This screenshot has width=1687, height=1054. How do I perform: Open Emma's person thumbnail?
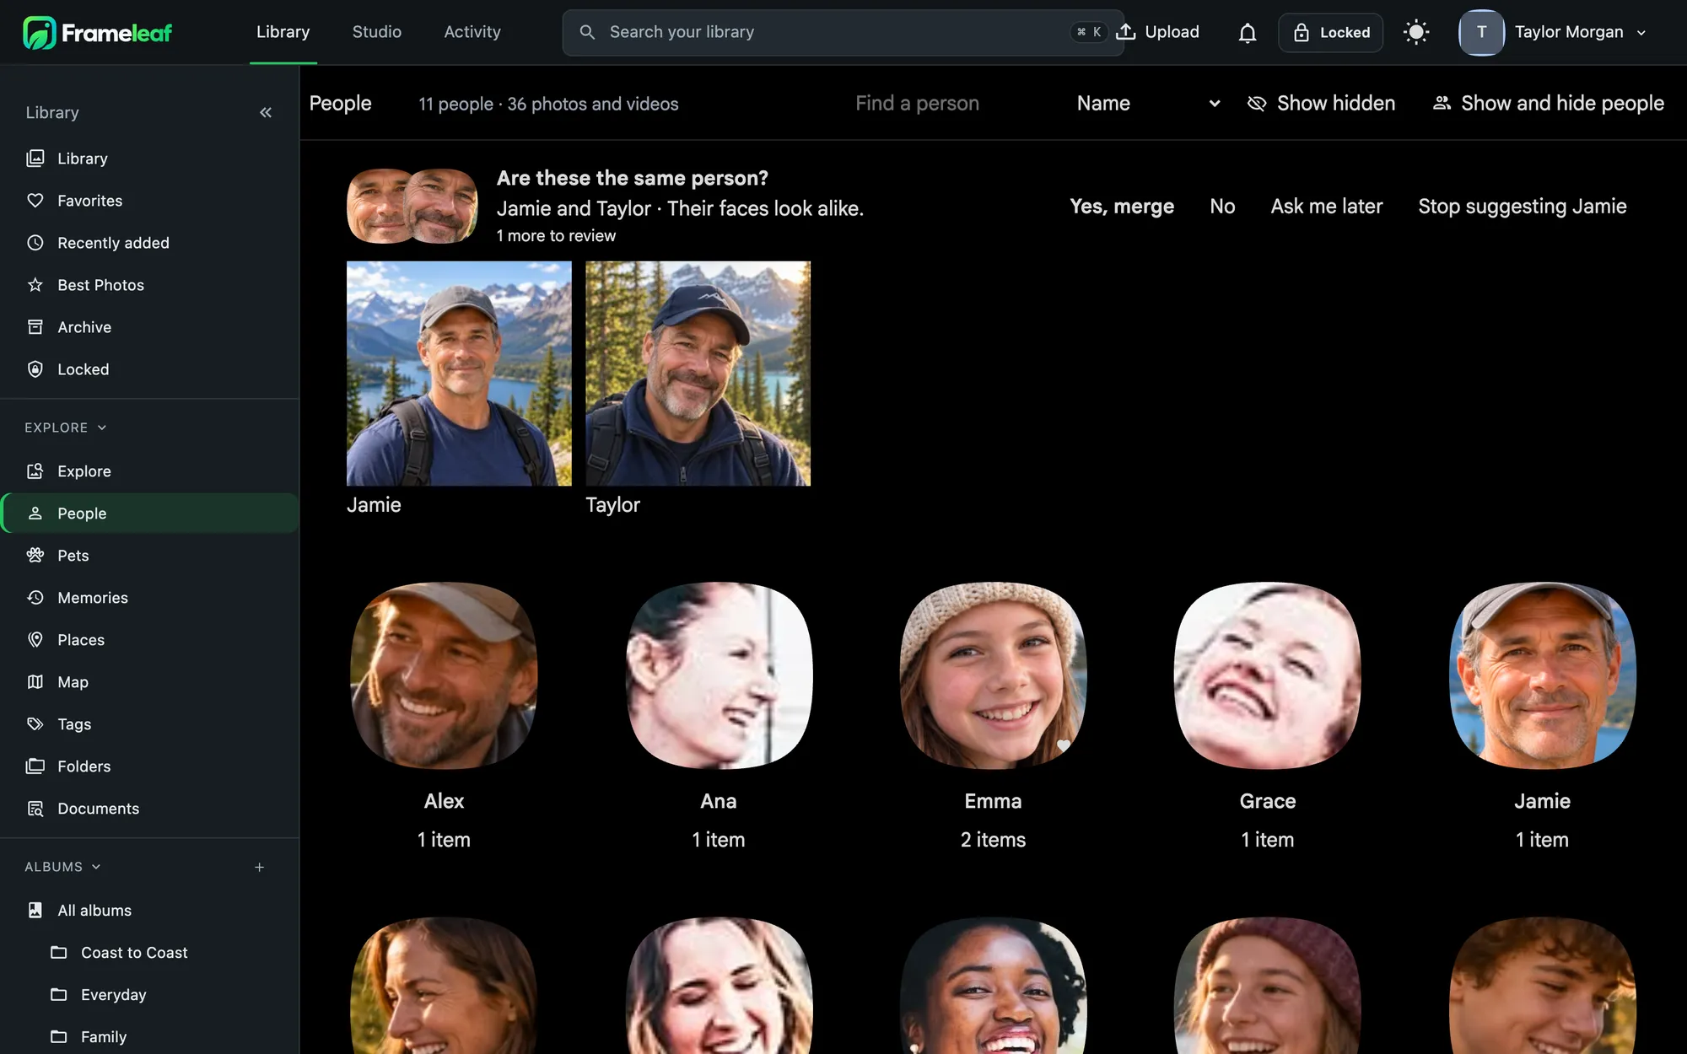pos(993,675)
